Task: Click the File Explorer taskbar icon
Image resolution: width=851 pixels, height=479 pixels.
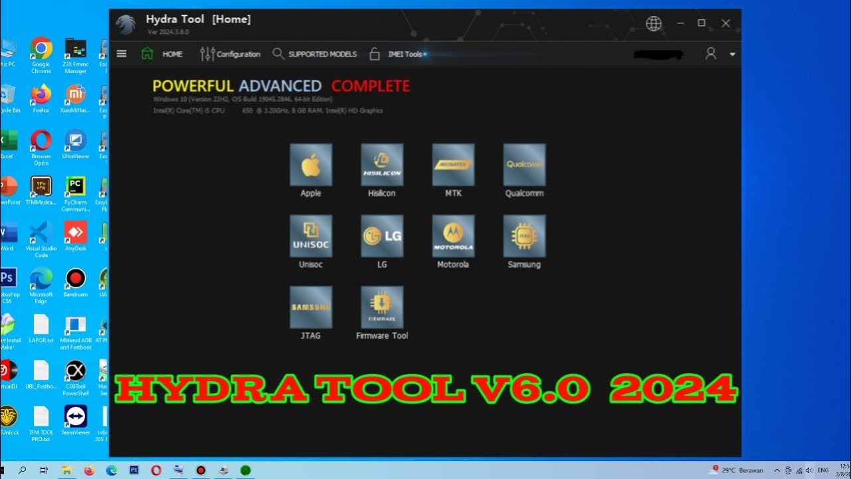Action: 66,470
